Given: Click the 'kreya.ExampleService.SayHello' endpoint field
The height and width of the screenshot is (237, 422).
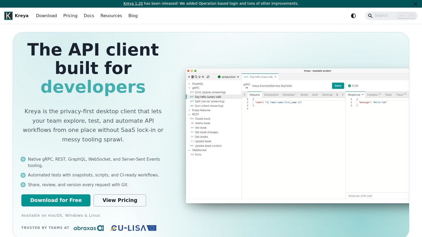Looking at the screenshot, I should pos(272,86).
